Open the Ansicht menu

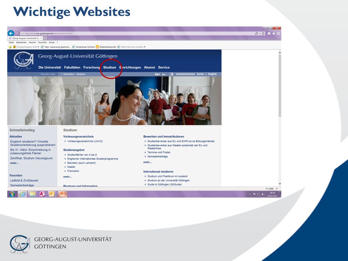click(32, 42)
